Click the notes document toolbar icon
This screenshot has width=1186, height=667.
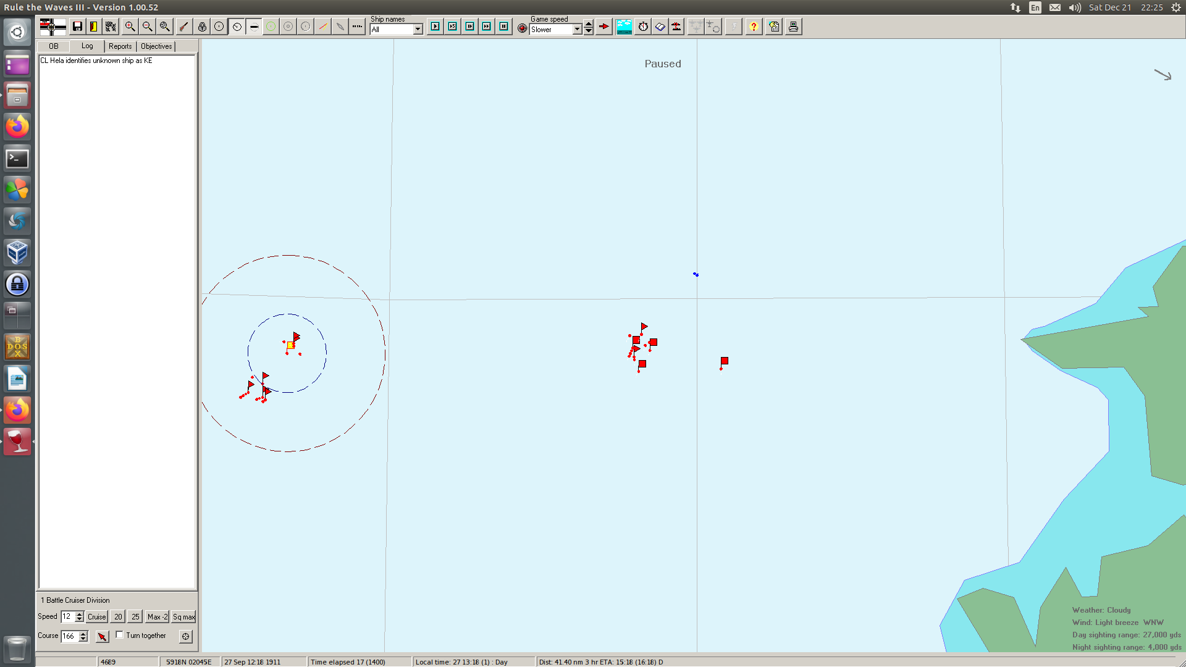[774, 27]
